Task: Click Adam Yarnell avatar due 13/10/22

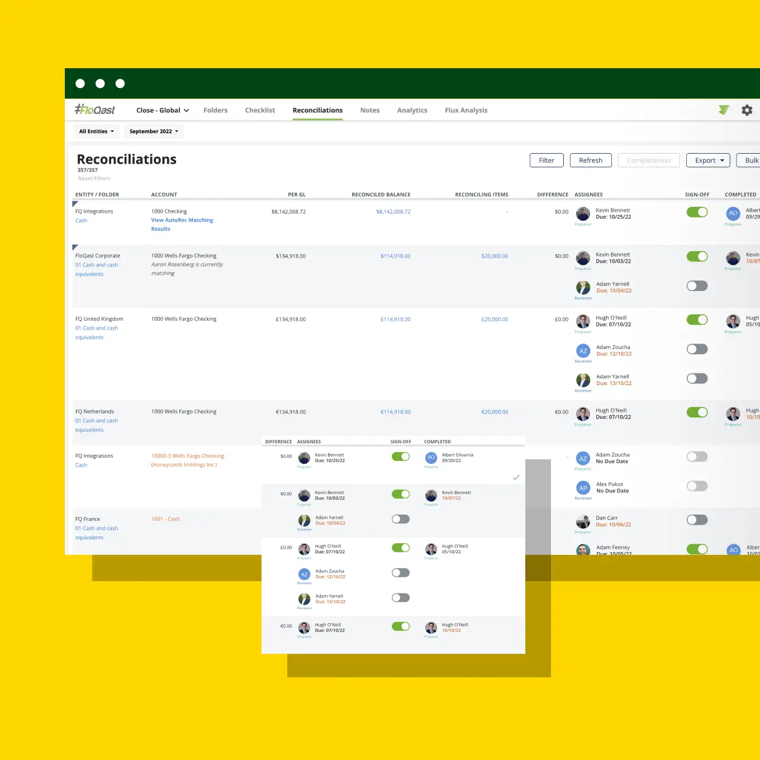Action: tap(583, 380)
